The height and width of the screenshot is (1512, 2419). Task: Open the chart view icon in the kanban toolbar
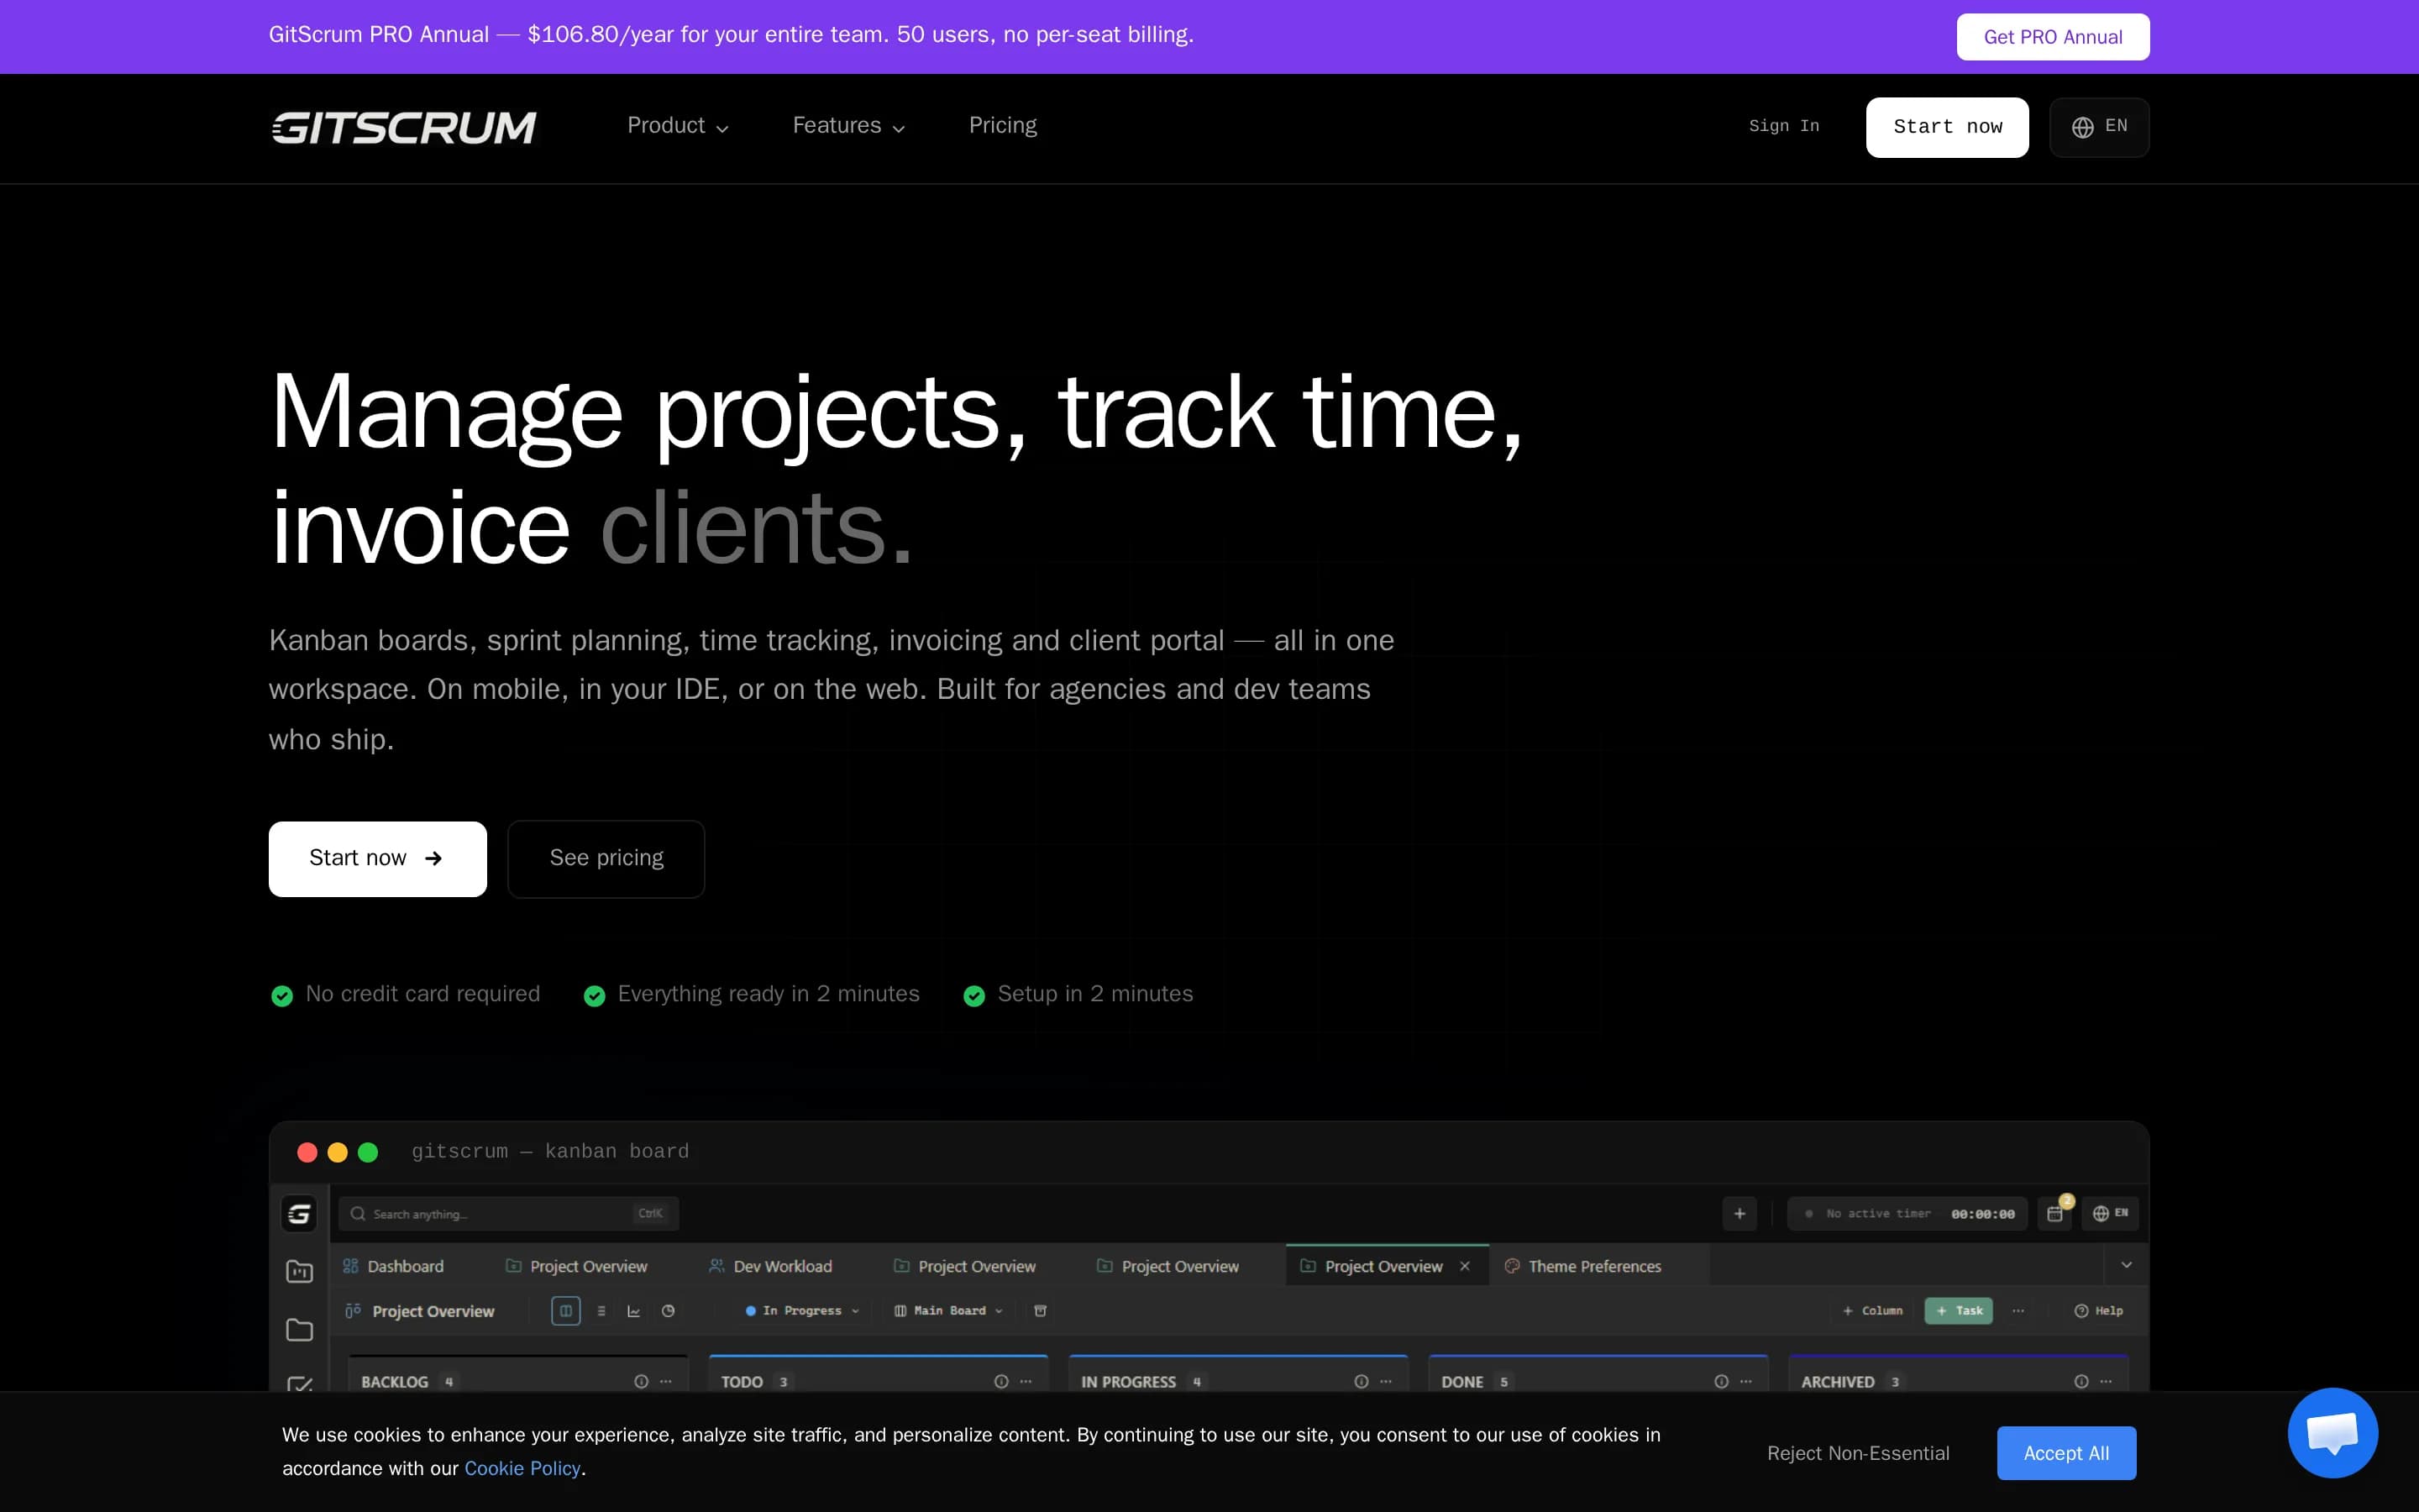pyautogui.click(x=634, y=1310)
